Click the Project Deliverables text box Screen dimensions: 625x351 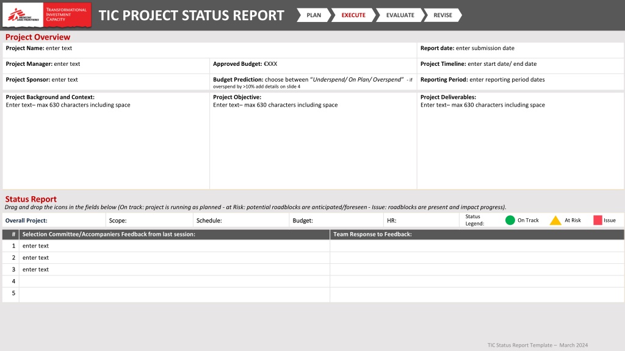coord(520,141)
